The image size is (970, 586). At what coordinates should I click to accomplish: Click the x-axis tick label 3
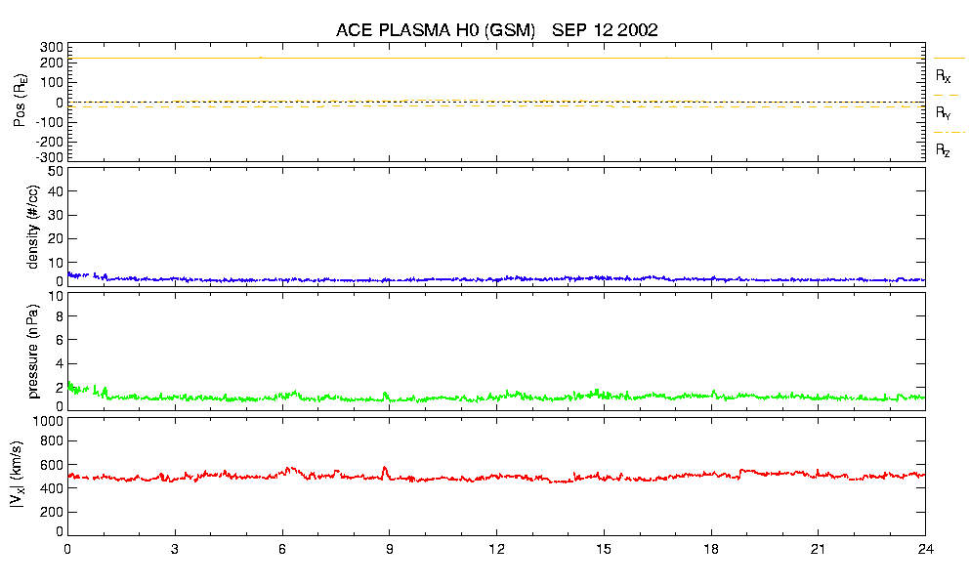point(175,549)
